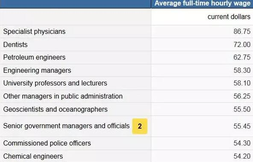Screen dimensions: 253x162
Task: Click the 86.75 wage value
Action: [242, 32]
